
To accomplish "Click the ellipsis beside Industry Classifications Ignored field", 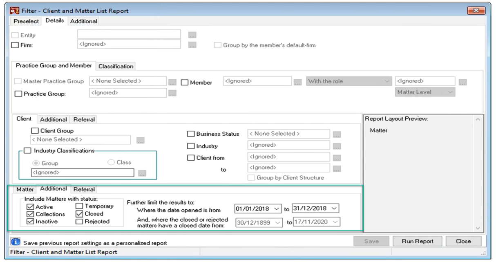I will [x=142, y=173].
